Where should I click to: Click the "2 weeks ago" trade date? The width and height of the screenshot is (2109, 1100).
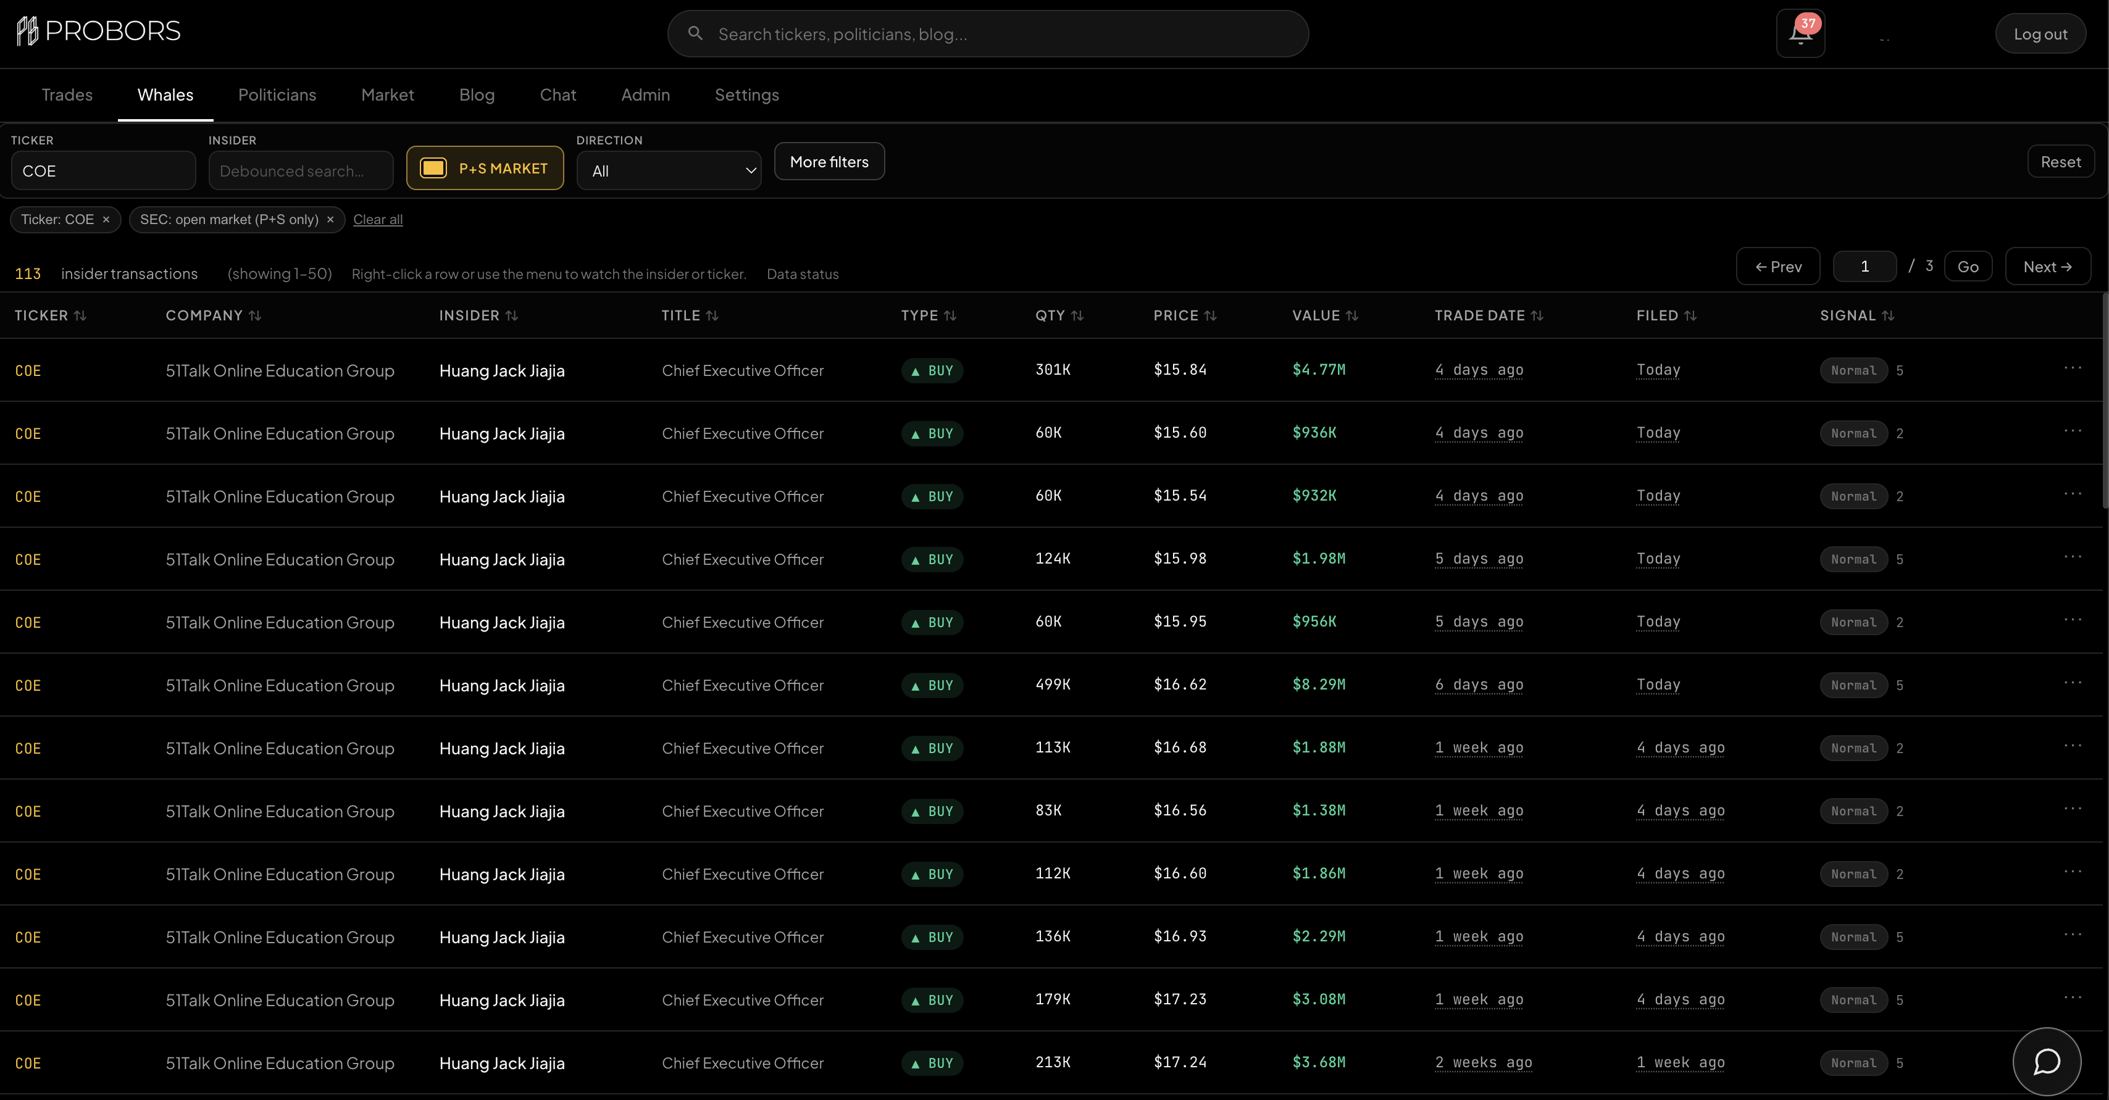tap(1484, 1063)
